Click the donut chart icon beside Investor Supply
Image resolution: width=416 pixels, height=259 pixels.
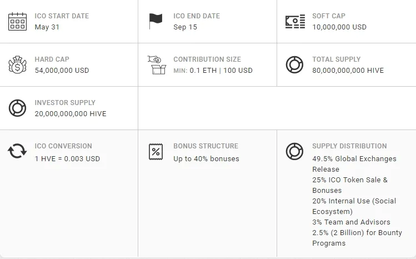[18, 108]
